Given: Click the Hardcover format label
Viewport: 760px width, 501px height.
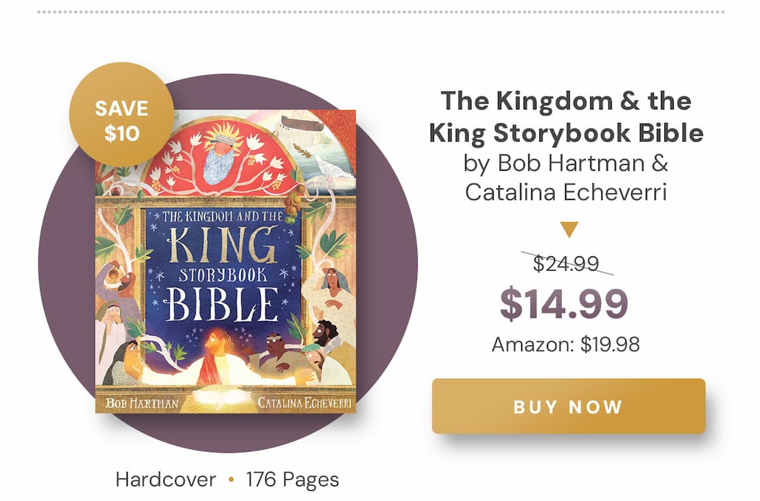Looking at the screenshot, I should 166,480.
